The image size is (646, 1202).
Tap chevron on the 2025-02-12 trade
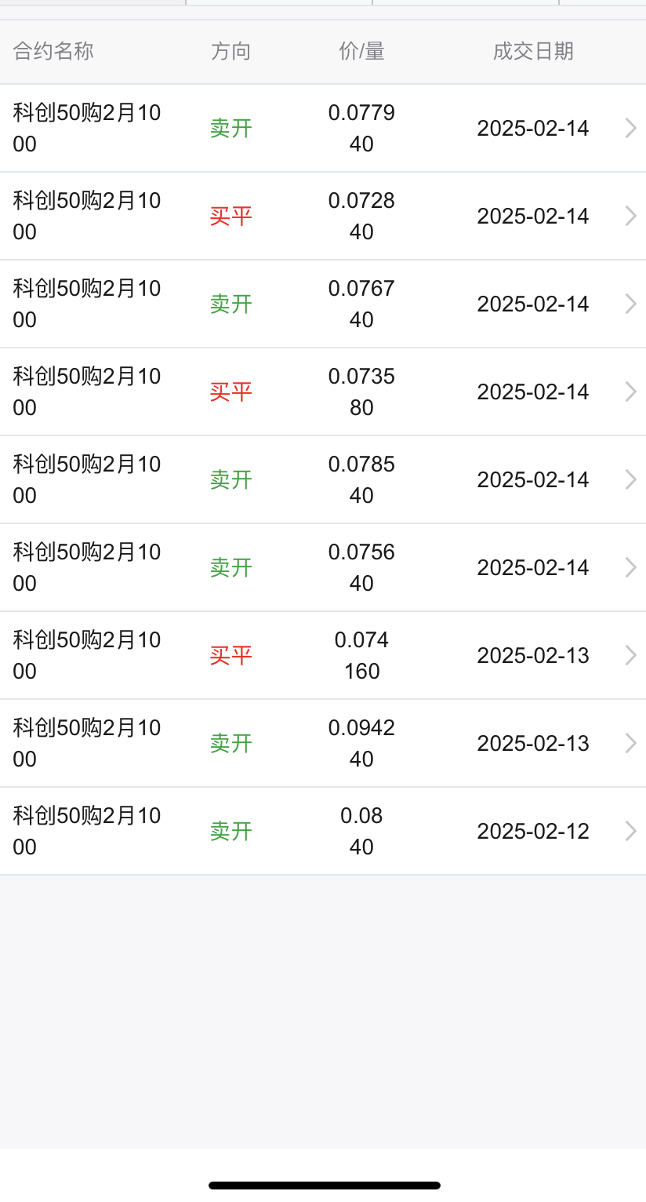coord(630,831)
